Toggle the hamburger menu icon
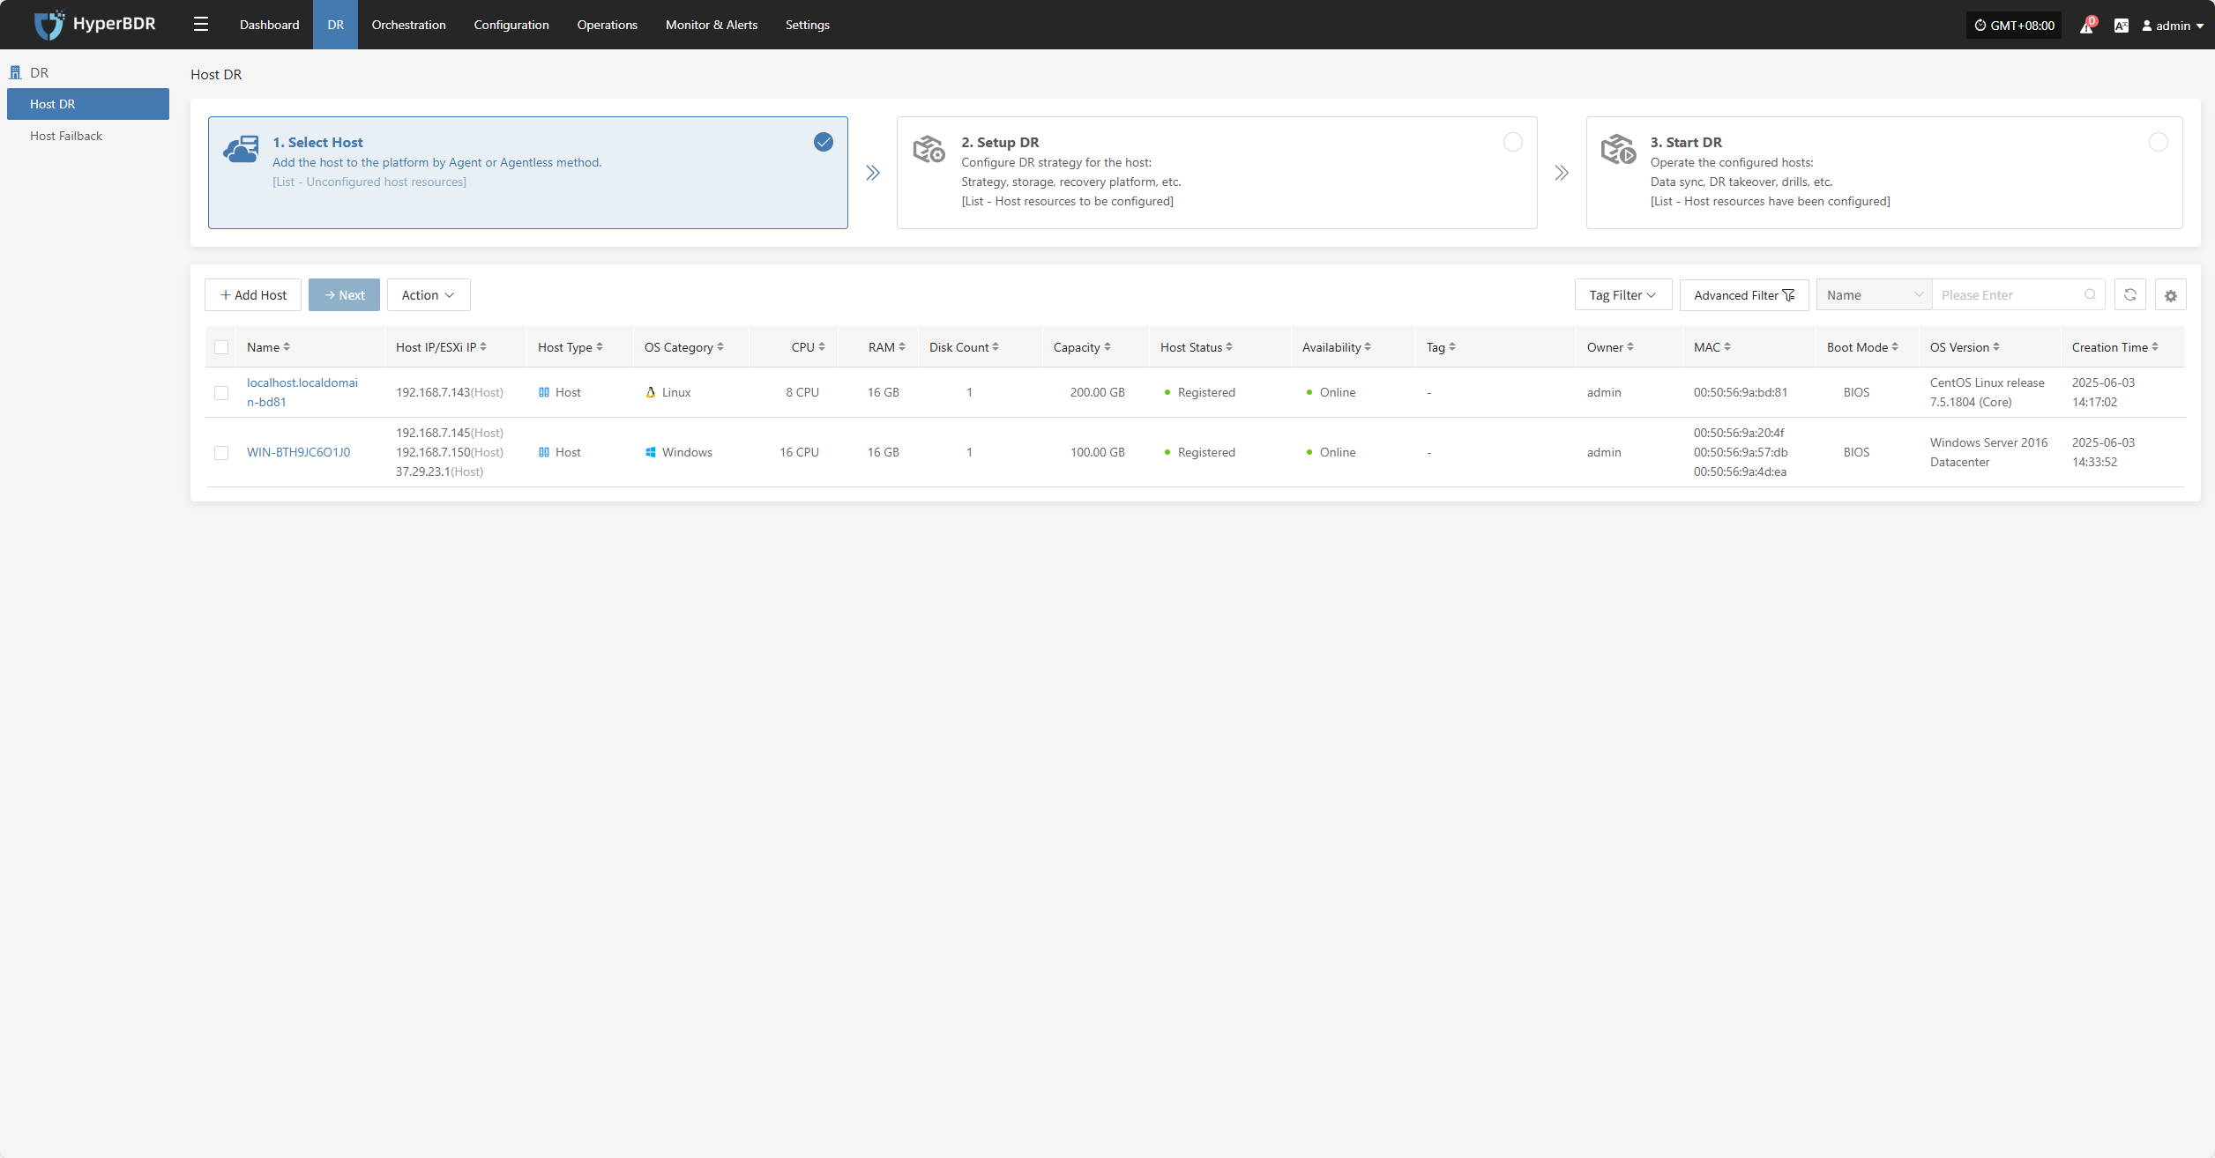Viewport: 2215px width, 1158px height. [201, 25]
